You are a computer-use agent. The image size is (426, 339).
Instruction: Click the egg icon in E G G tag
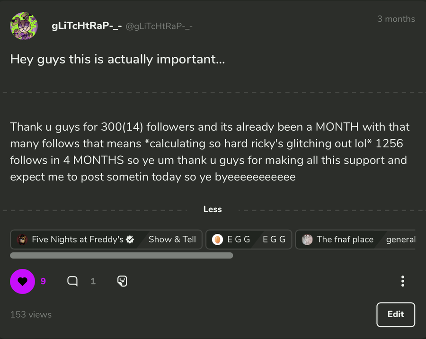(x=217, y=240)
